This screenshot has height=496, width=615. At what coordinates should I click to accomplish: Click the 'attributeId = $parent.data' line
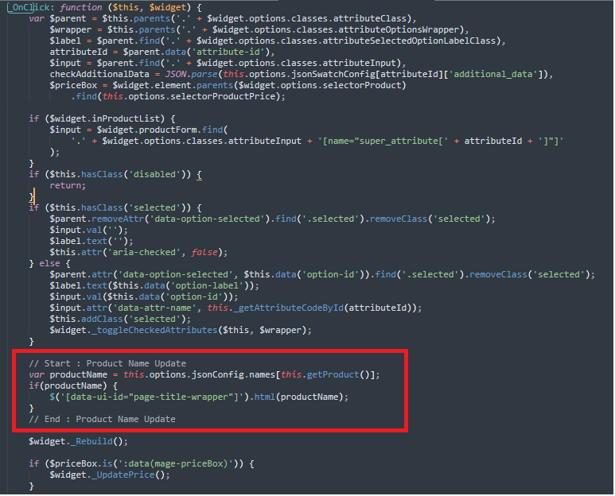point(162,52)
